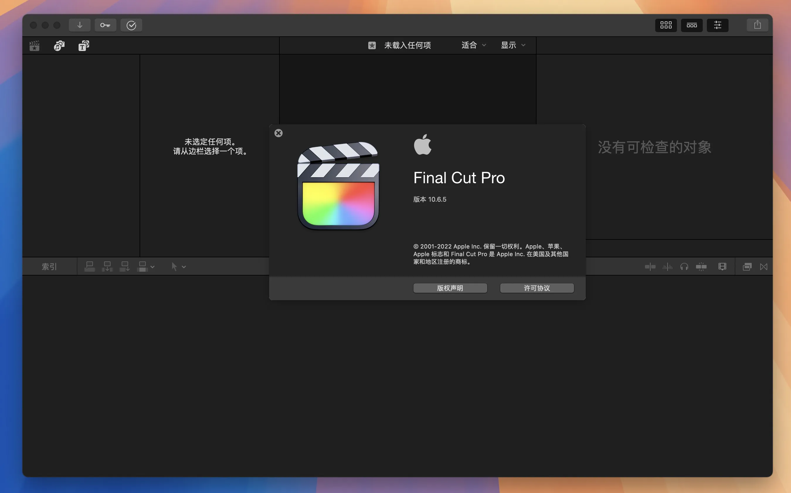Open the 索引 timeline index
Viewport: 791px width, 493px height.
[x=49, y=267]
